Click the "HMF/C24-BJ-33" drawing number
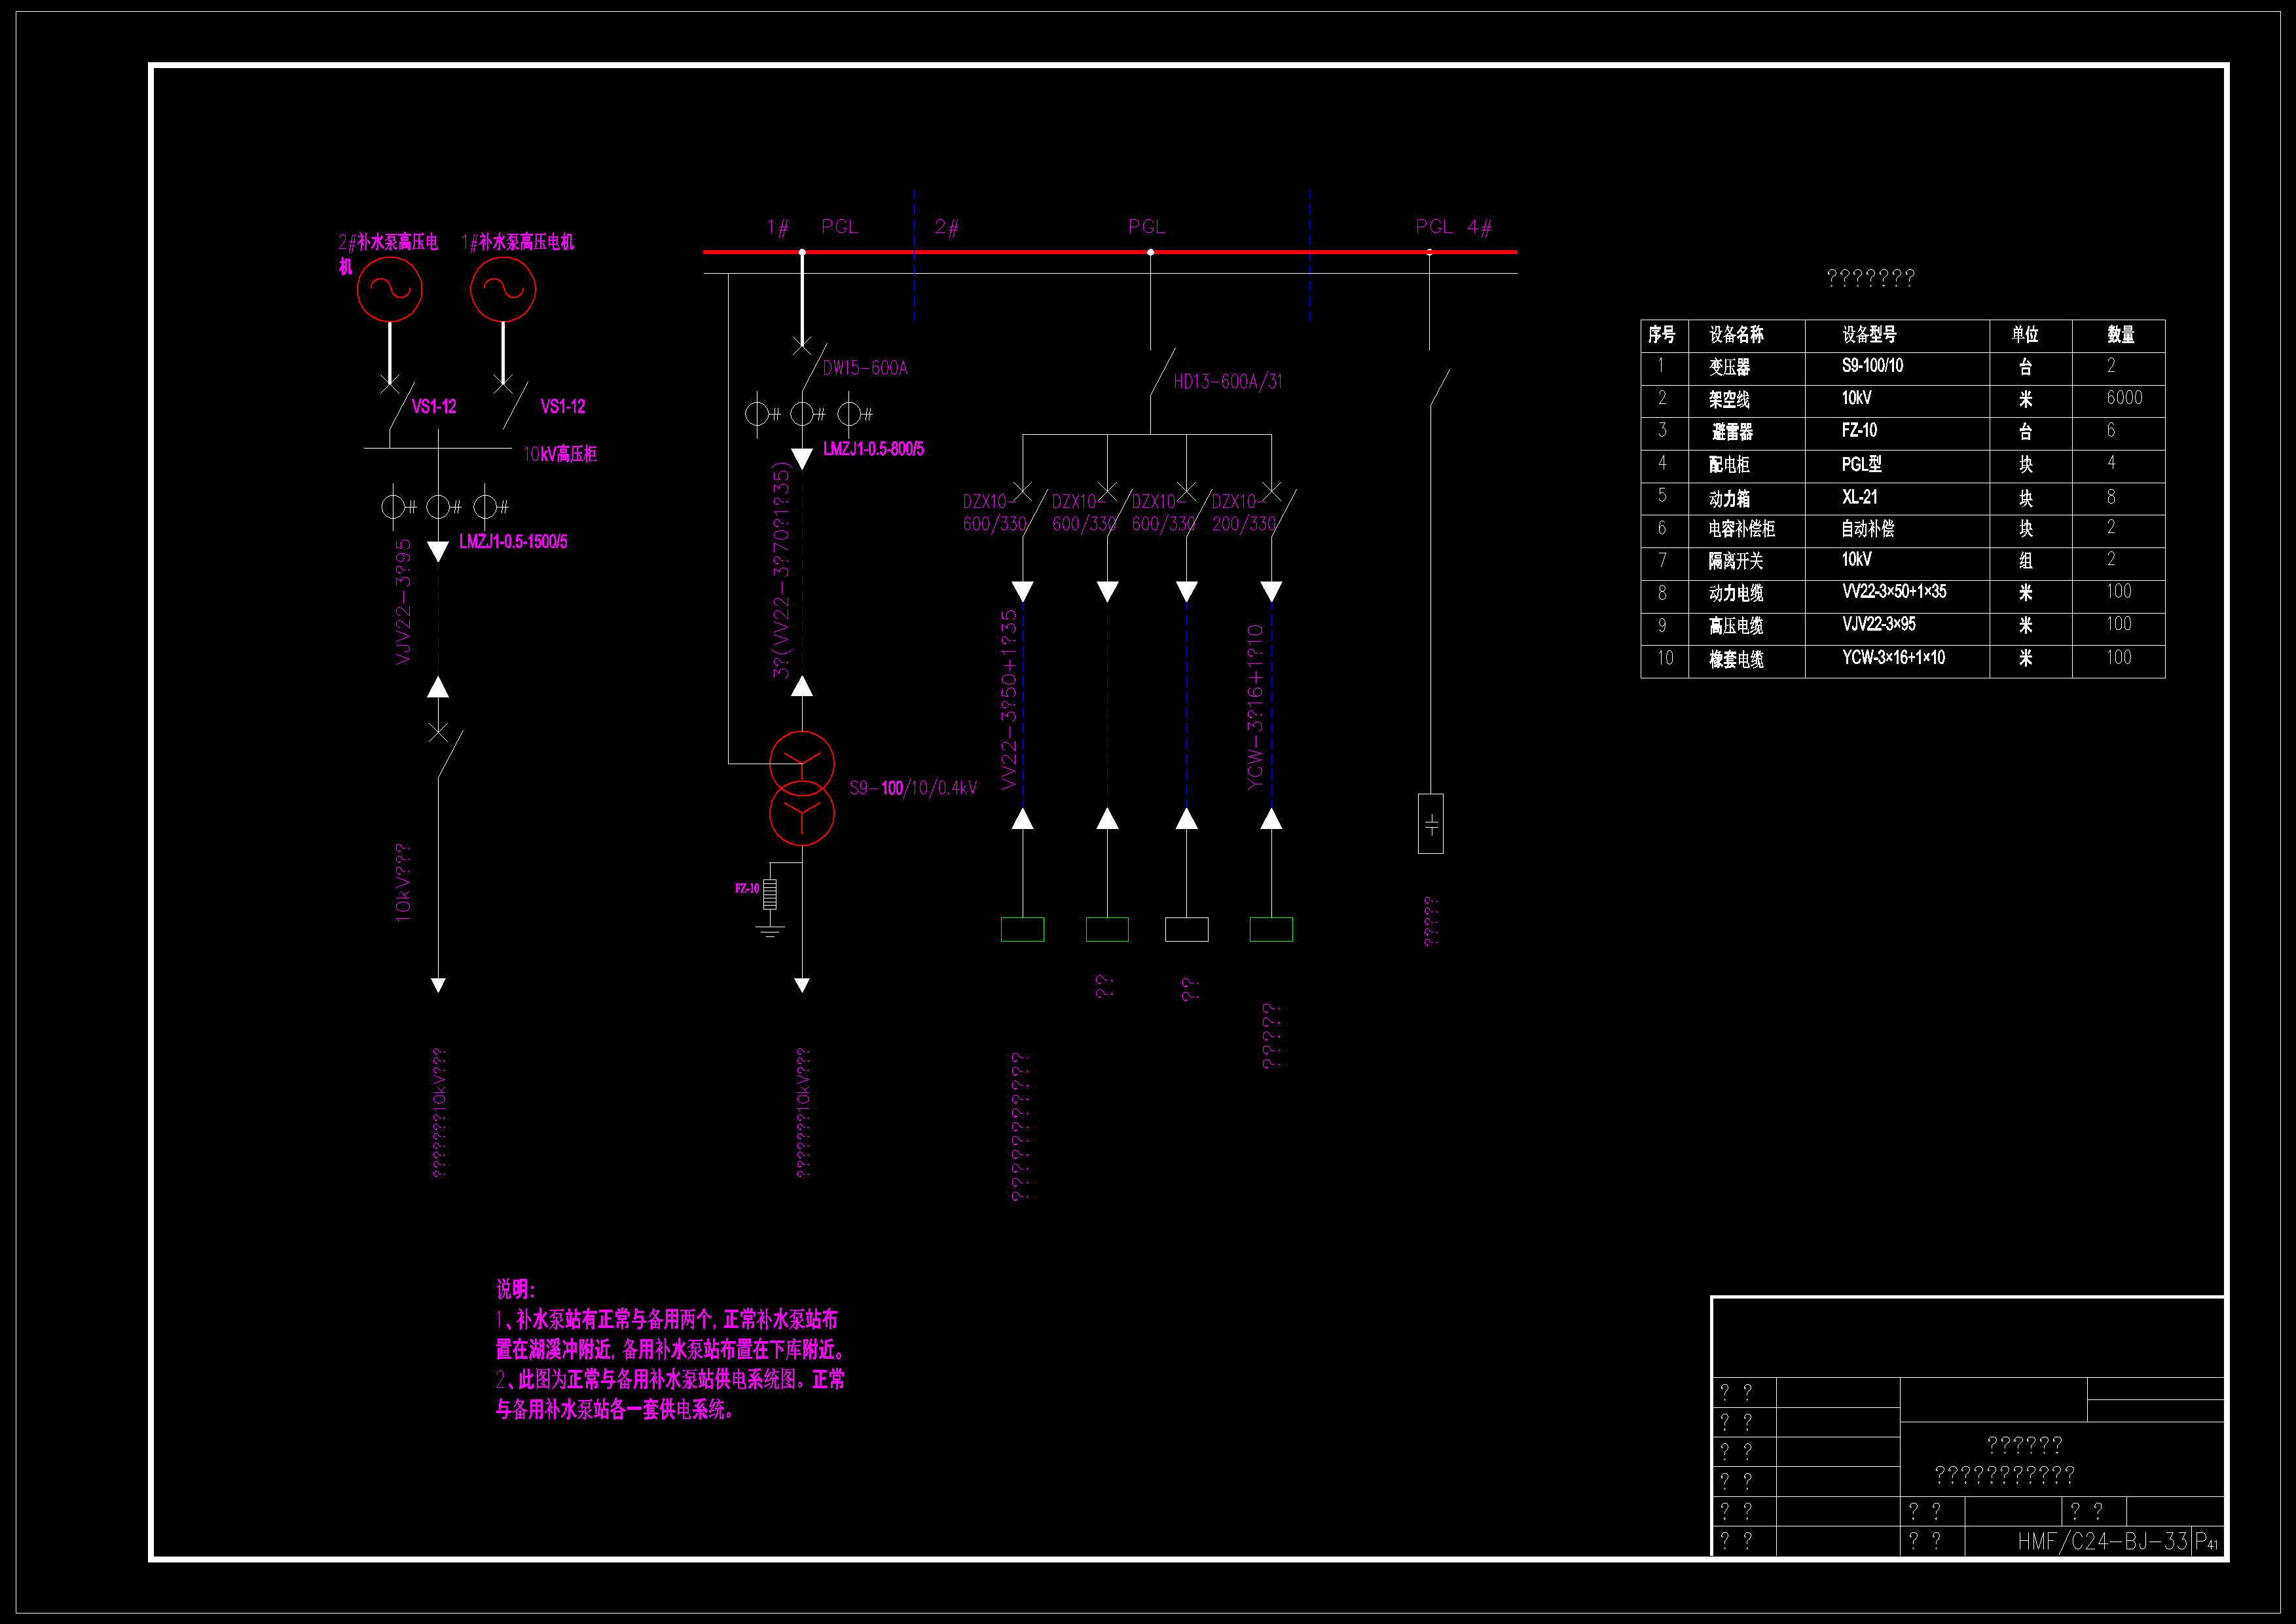The height and width of the screenshot is (1624, 2296). coord(2102,1541)
